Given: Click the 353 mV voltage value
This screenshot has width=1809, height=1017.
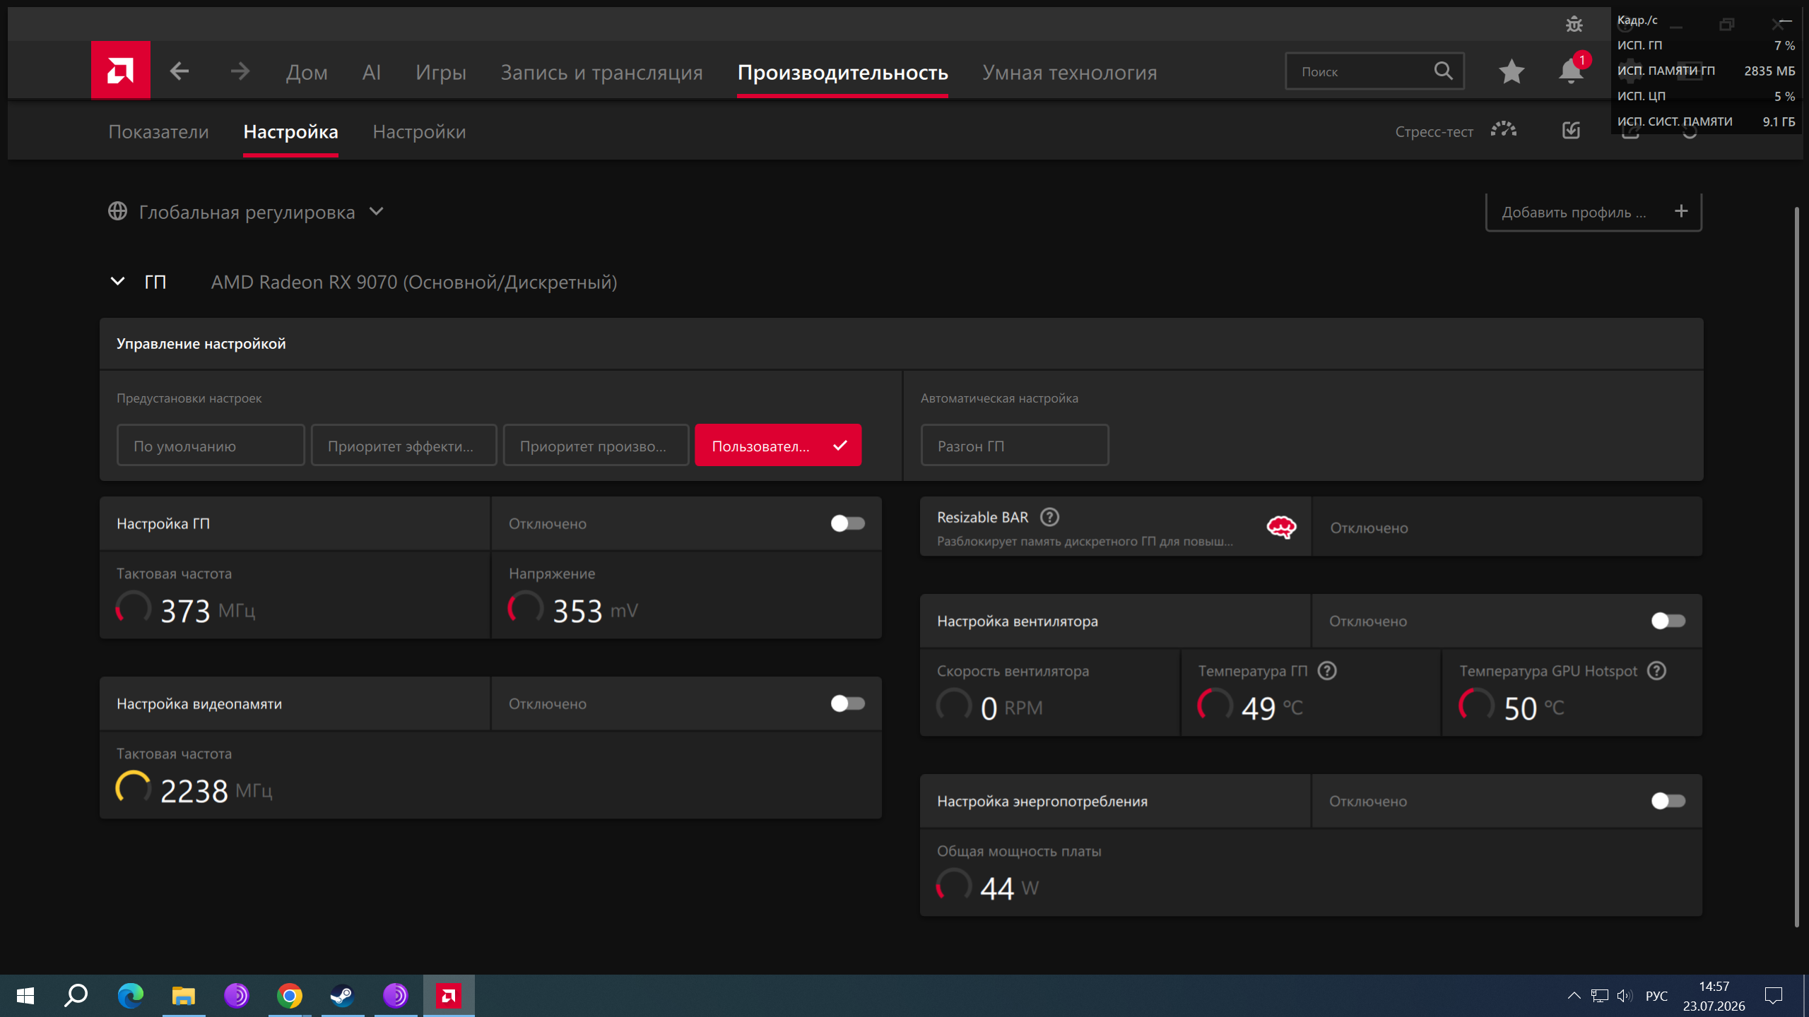Looking at the screenshot, I should [x=595, y=610].
